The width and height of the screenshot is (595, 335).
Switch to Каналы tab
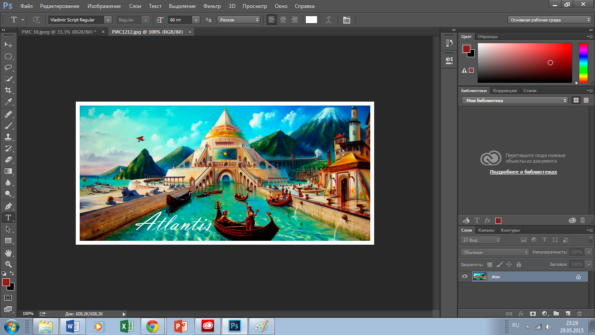click(x=486, y=230)
